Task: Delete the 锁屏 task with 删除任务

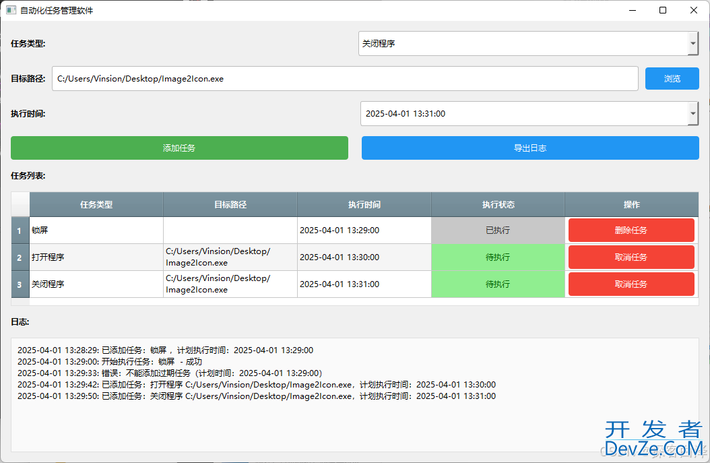Action: (x=631, y=230)
